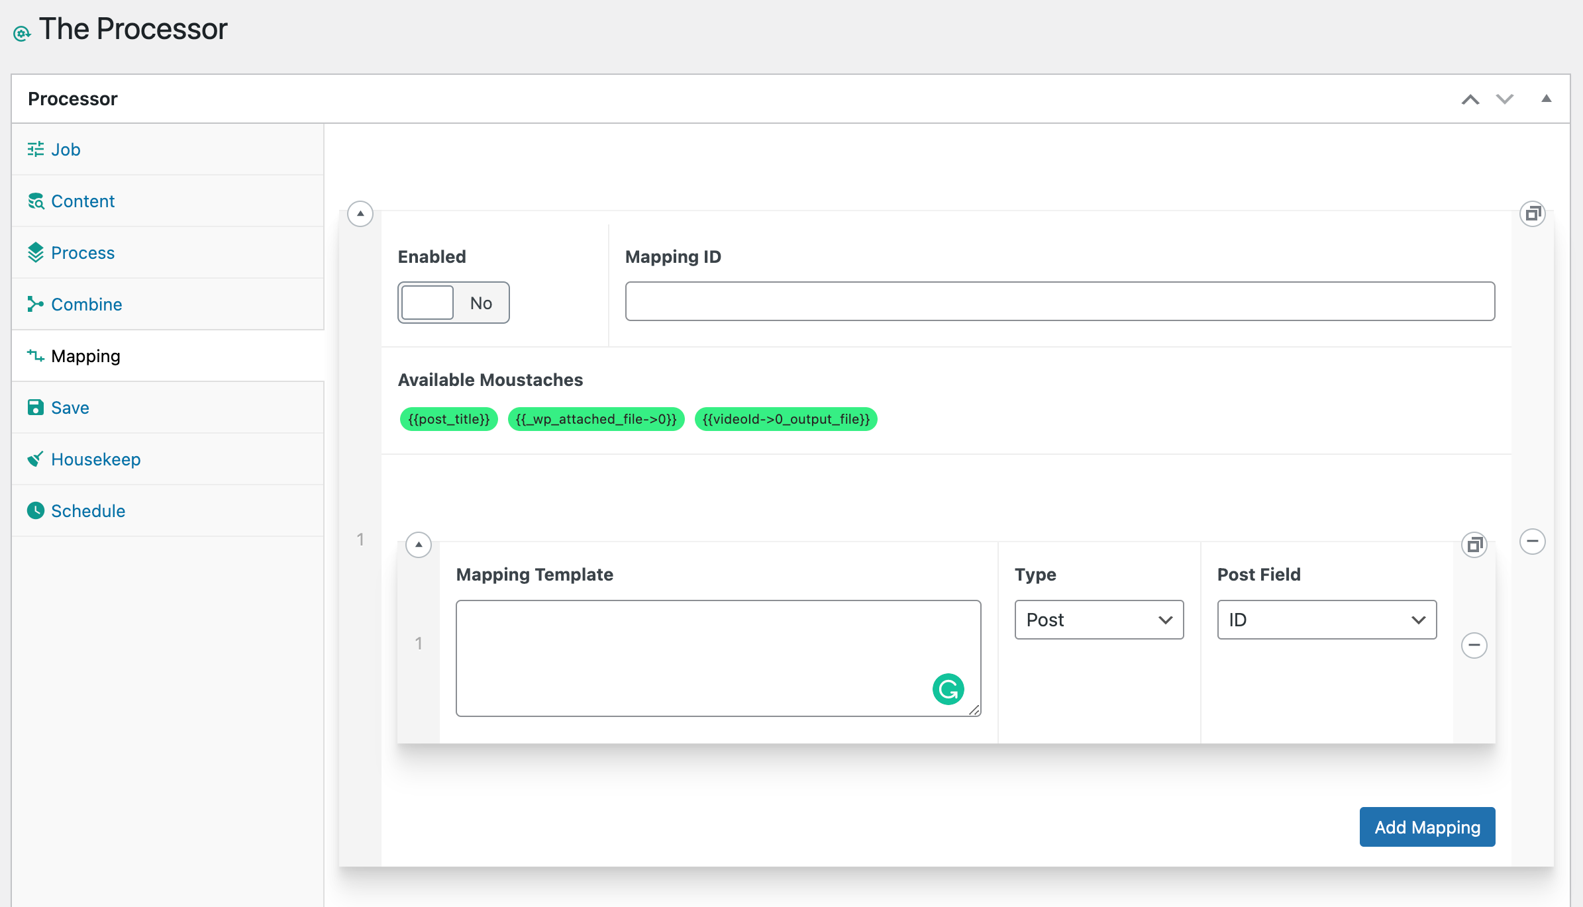Click the Job sliders icon in the sidebar
The height and width of the screenshot is (907, 1583).
coord(36,150)
